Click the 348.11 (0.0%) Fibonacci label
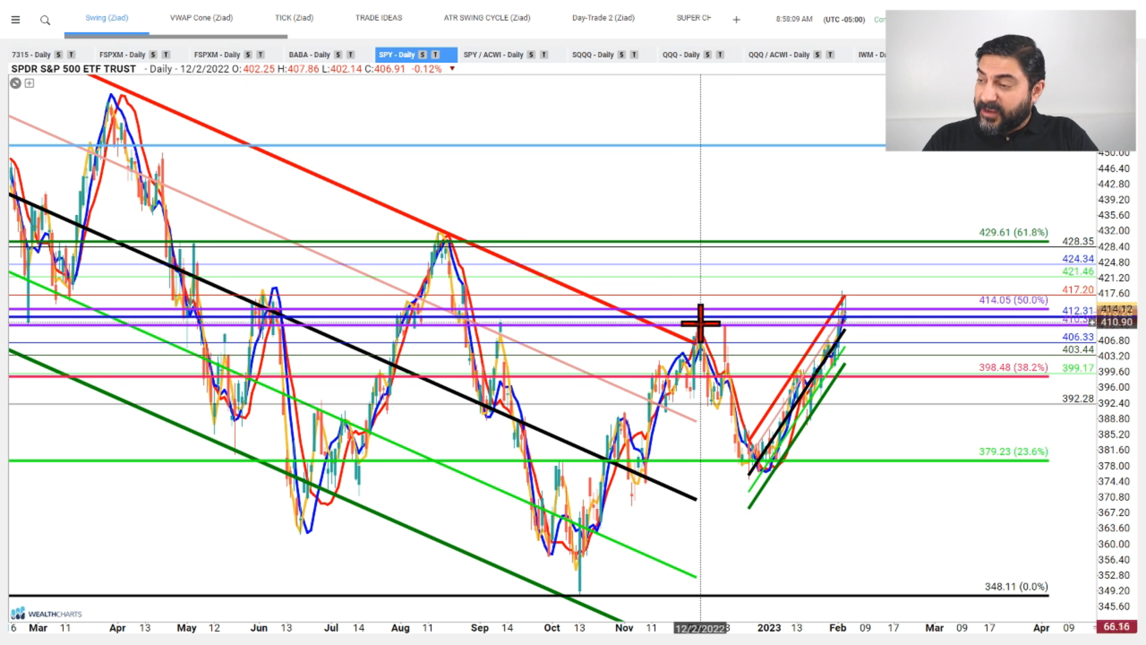The width and height of the screenshot is (1146, 645). click(1016, 586)
